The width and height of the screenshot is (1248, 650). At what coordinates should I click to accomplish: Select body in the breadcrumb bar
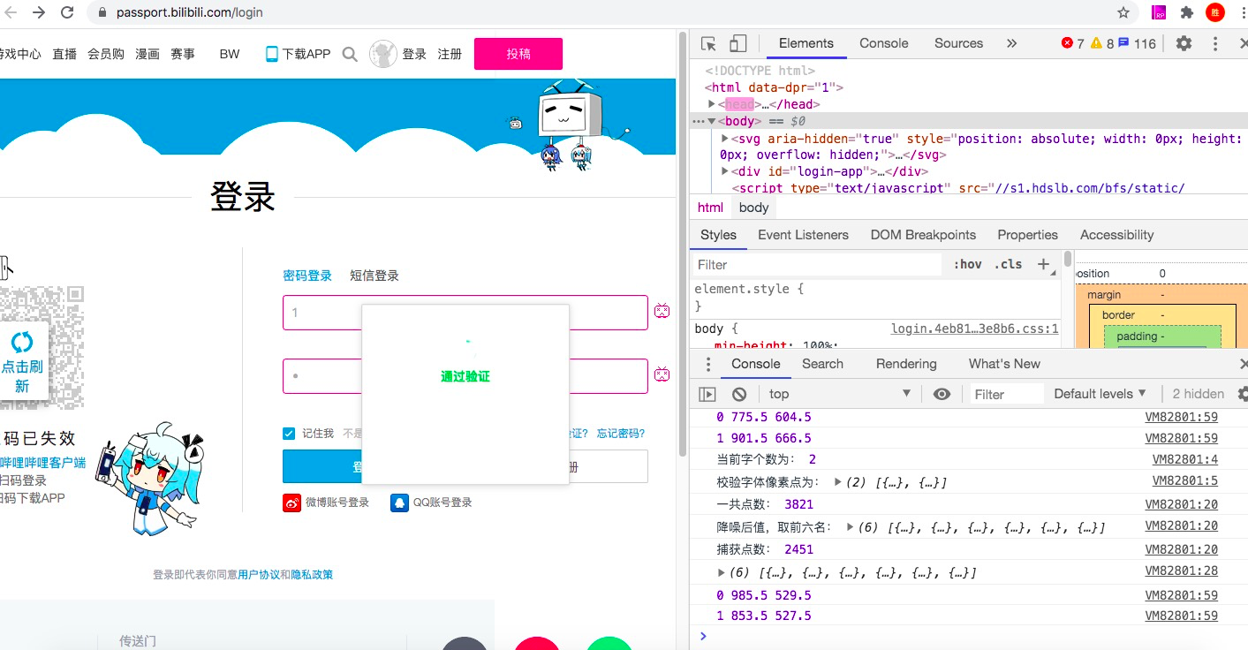tap(753, 208)
